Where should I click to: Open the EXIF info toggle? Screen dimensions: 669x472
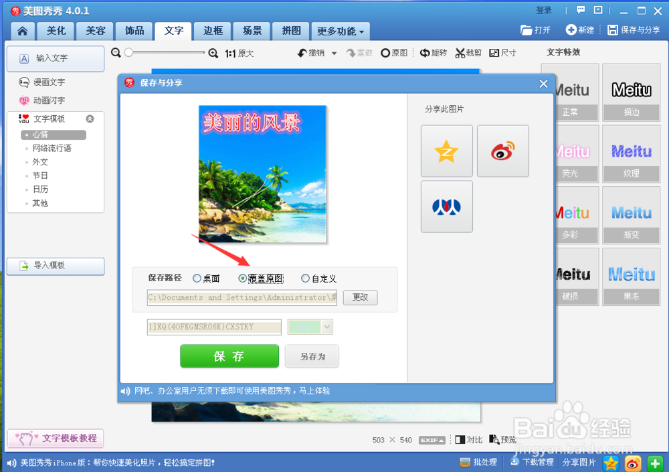click(x=432, y=440)
